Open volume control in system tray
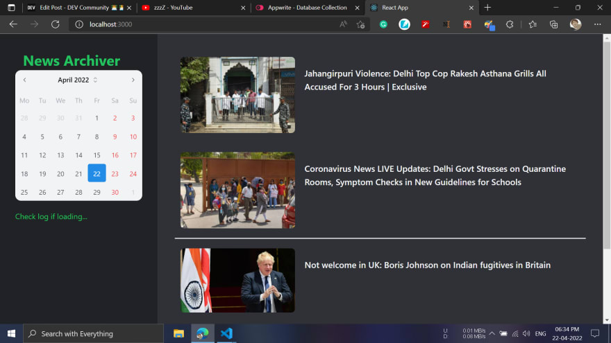This screenshot has height=343, width=611. (x=526, y=334)
